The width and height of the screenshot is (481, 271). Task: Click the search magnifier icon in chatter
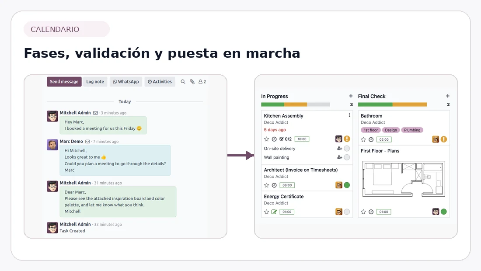pyautogui.click(x=183, y=82)
